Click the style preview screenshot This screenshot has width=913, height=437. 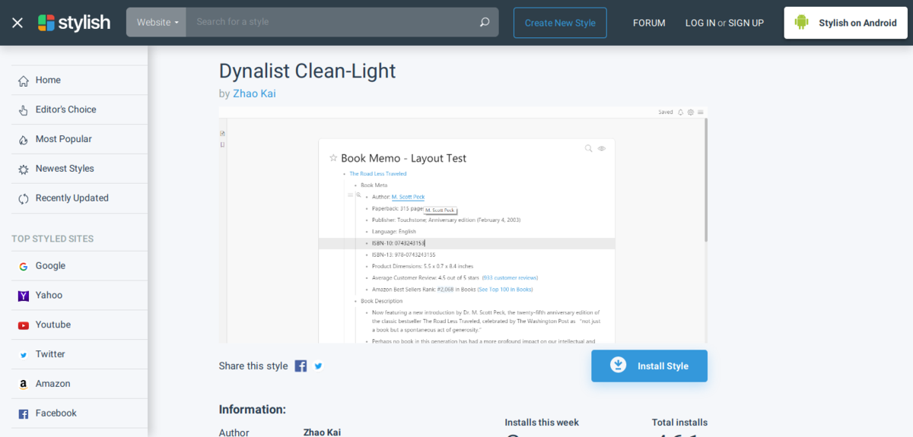tap(463, 225)
